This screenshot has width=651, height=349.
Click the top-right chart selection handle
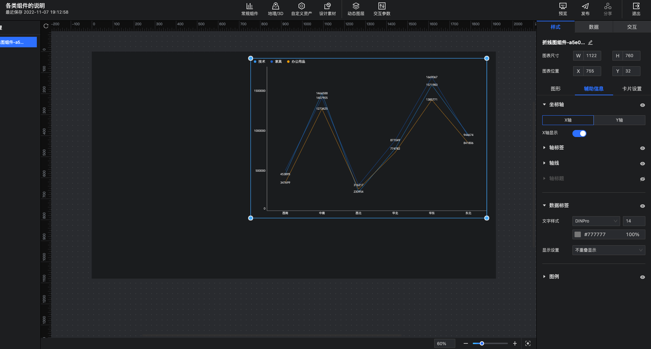[486, 58]
